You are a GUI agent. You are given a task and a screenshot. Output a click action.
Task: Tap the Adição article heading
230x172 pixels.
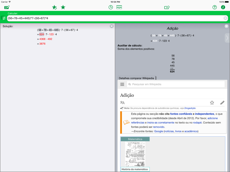click(127, 95)
